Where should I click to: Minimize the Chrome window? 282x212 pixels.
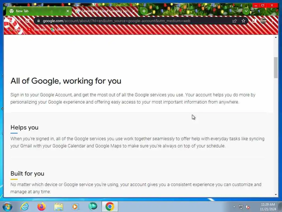(x=256, y=6)
